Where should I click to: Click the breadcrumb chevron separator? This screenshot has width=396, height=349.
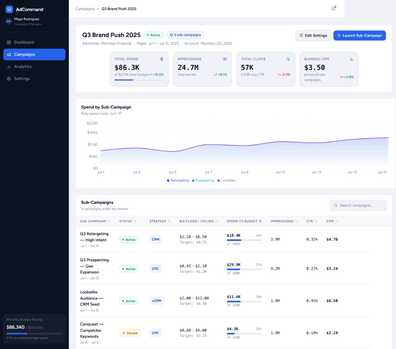pyautogui.click(x=98, y=9)
